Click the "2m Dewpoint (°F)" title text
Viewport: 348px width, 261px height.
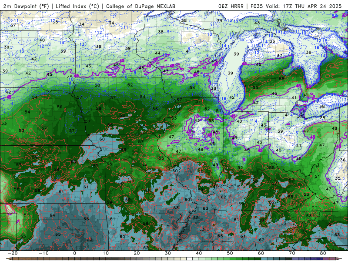pyautogui.click(x=26, y=6)
